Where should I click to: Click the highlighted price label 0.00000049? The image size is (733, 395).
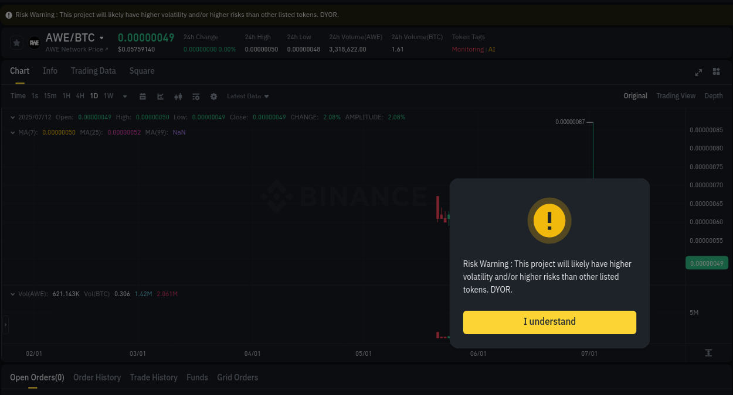click(x=707, y=263)
